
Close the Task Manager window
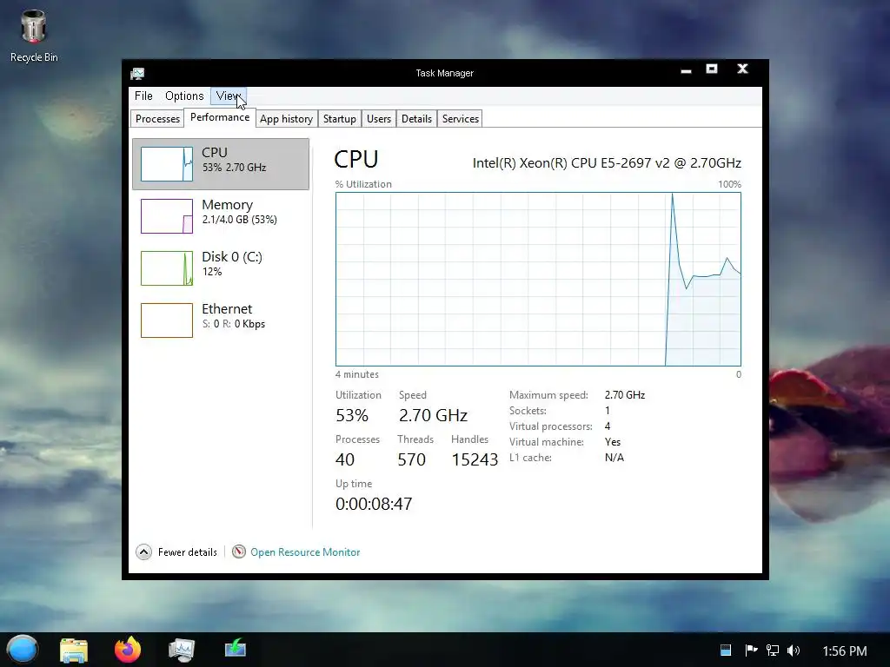pyautogui.click(x=742, y=69)
